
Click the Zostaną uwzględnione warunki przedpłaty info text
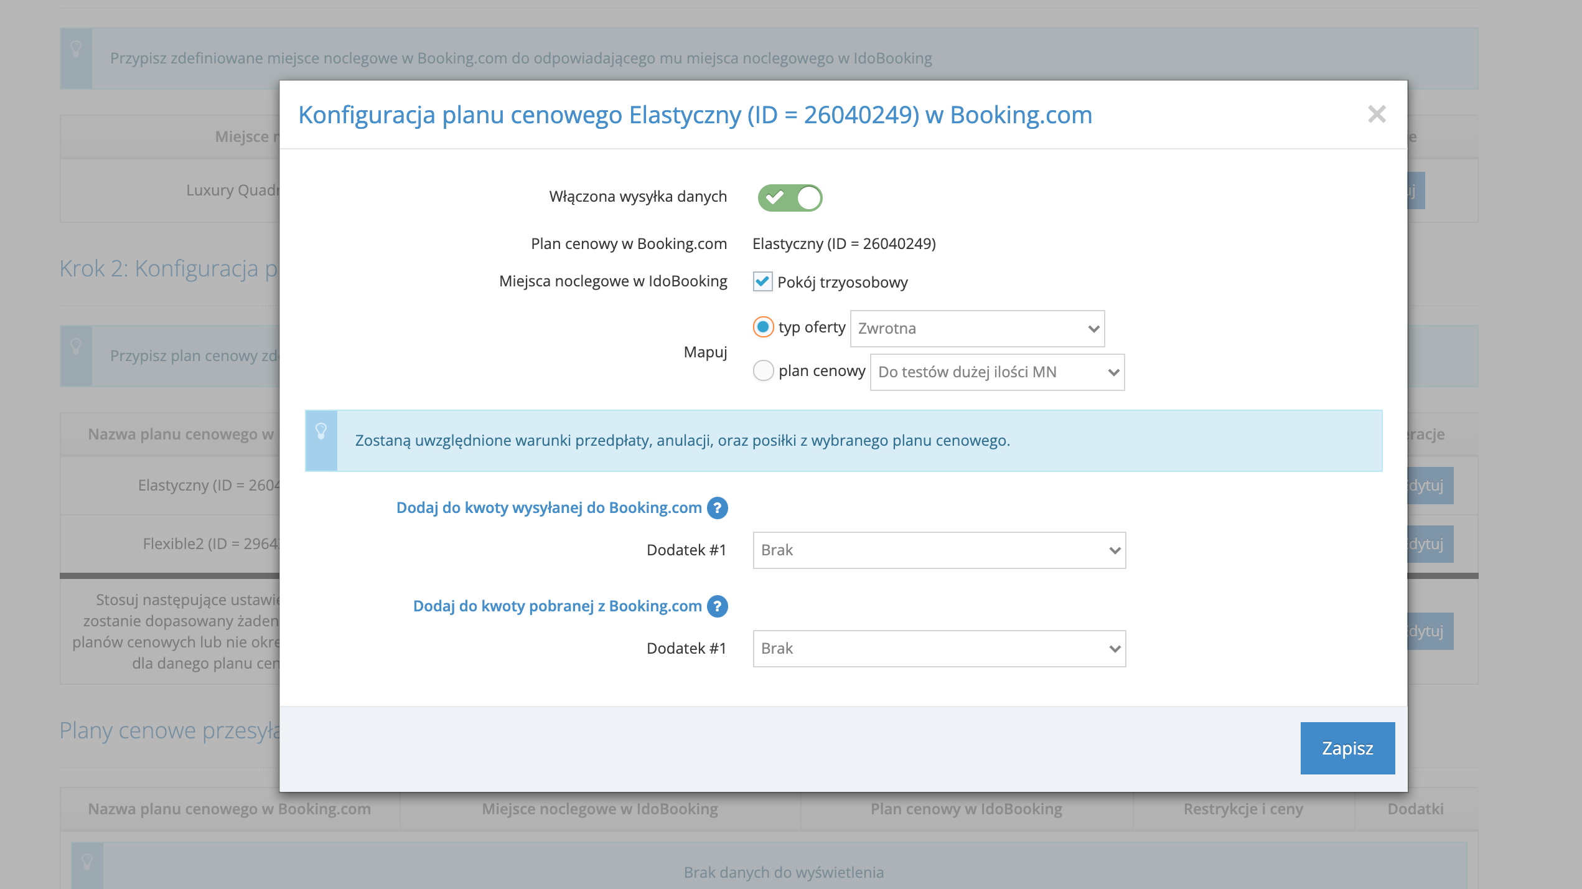(682, 440)
